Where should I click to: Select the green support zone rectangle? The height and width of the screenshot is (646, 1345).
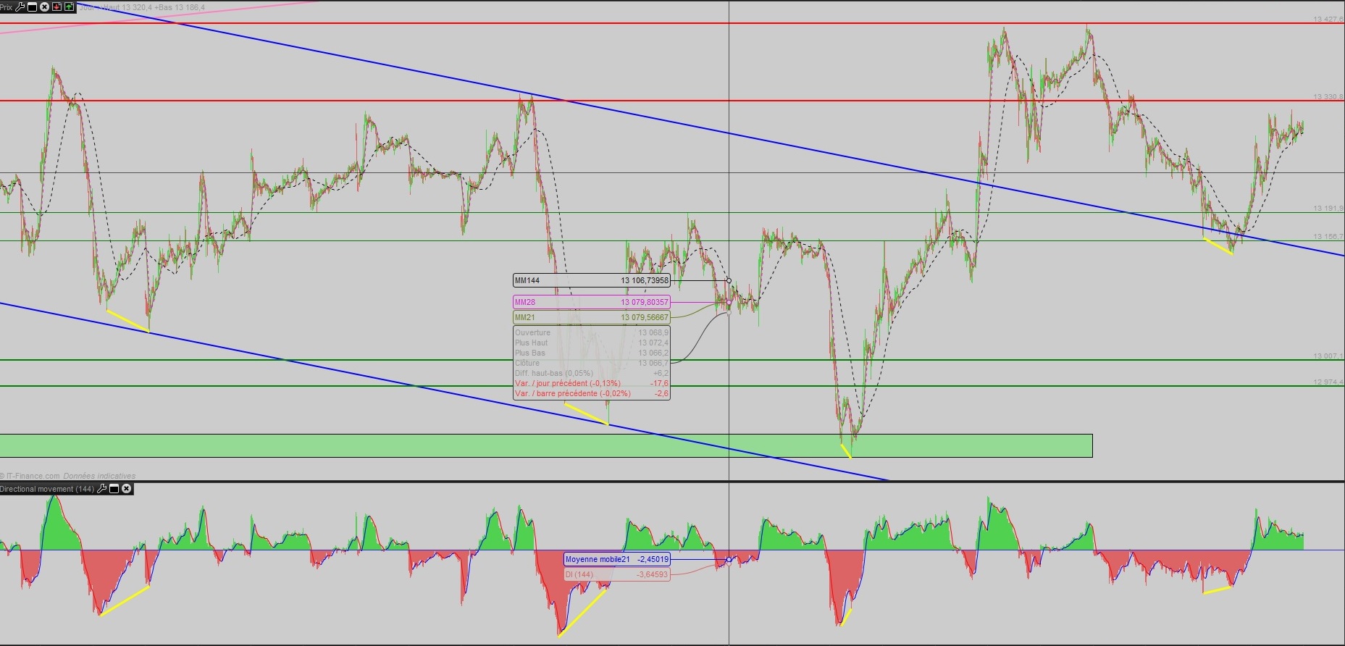click(x=546, y=445)
